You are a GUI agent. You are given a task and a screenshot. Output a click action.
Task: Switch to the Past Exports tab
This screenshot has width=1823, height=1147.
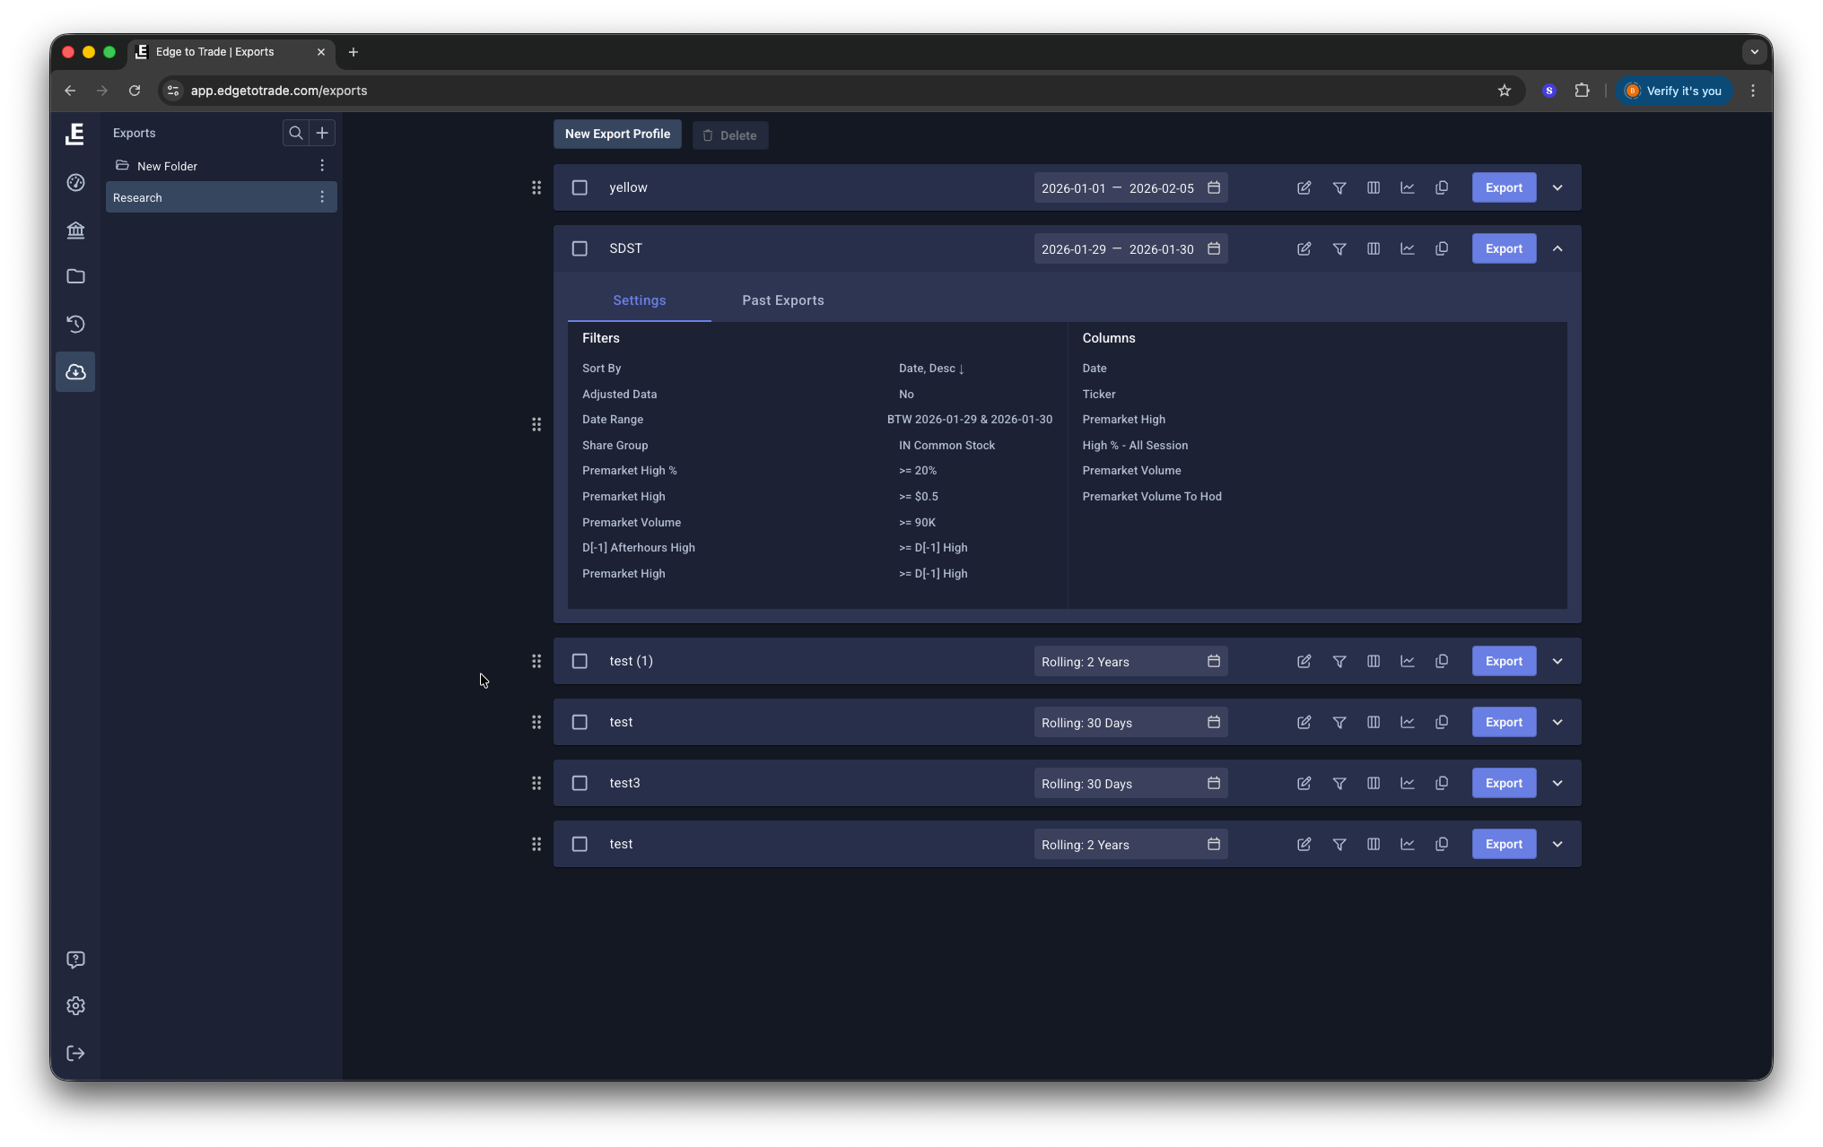coord(781,300)
